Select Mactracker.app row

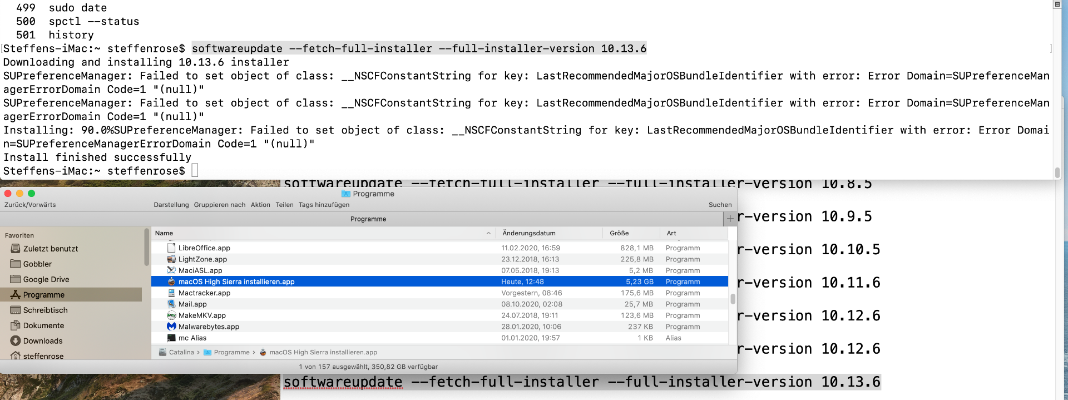coord(439,293)
